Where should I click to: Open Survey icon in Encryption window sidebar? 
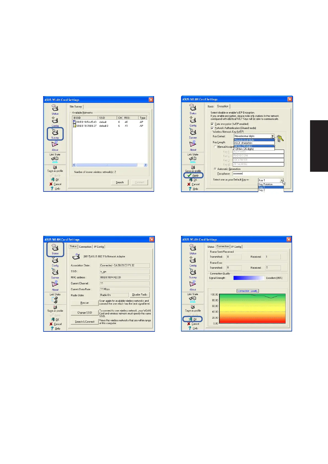point(193,132)
